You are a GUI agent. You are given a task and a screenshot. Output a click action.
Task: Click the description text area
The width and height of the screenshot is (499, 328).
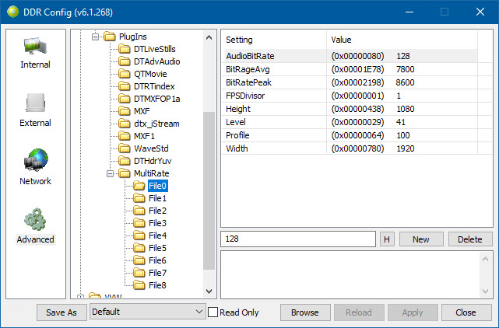(350, 274)
